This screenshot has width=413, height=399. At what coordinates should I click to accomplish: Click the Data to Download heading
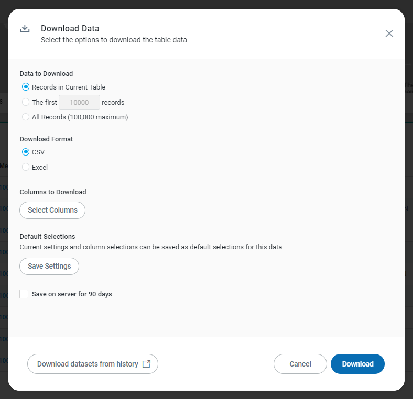(46, 74)
